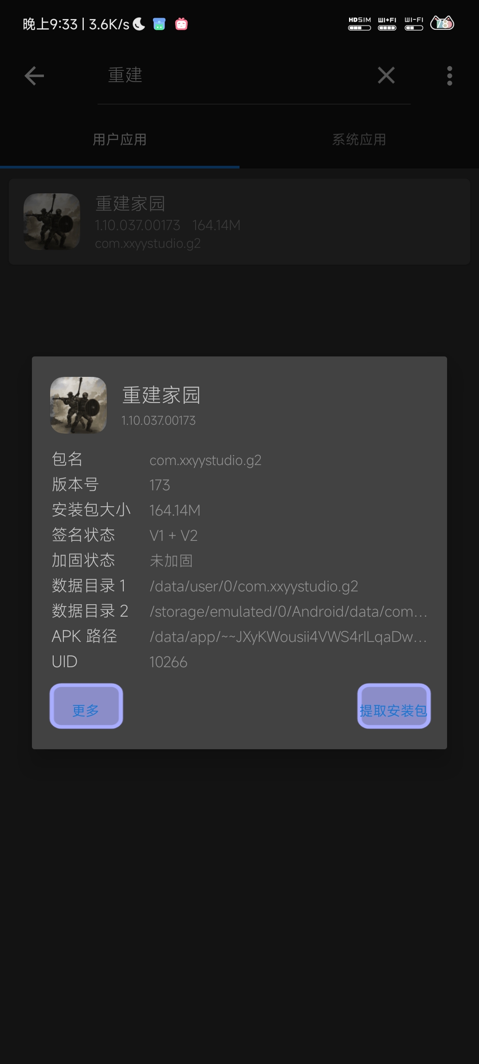The height and width of the screenshot is (1064, 479).
Task: Open the three-dot overflow menu
Action: (x=450, y=76)
